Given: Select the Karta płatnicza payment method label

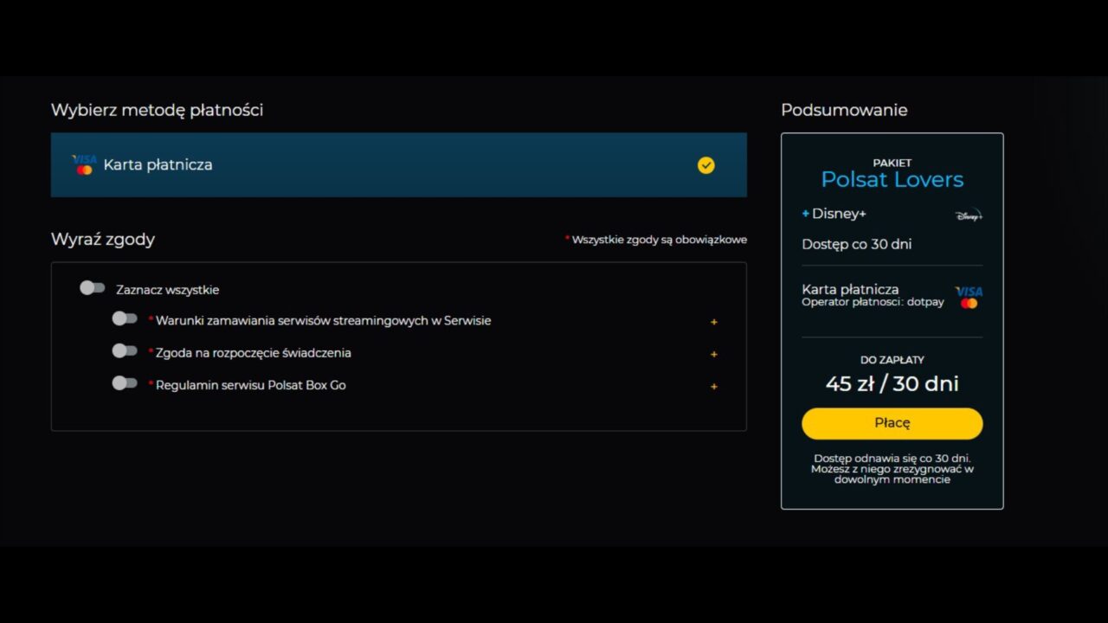Looking at the screenshot, I should point(158,164).
